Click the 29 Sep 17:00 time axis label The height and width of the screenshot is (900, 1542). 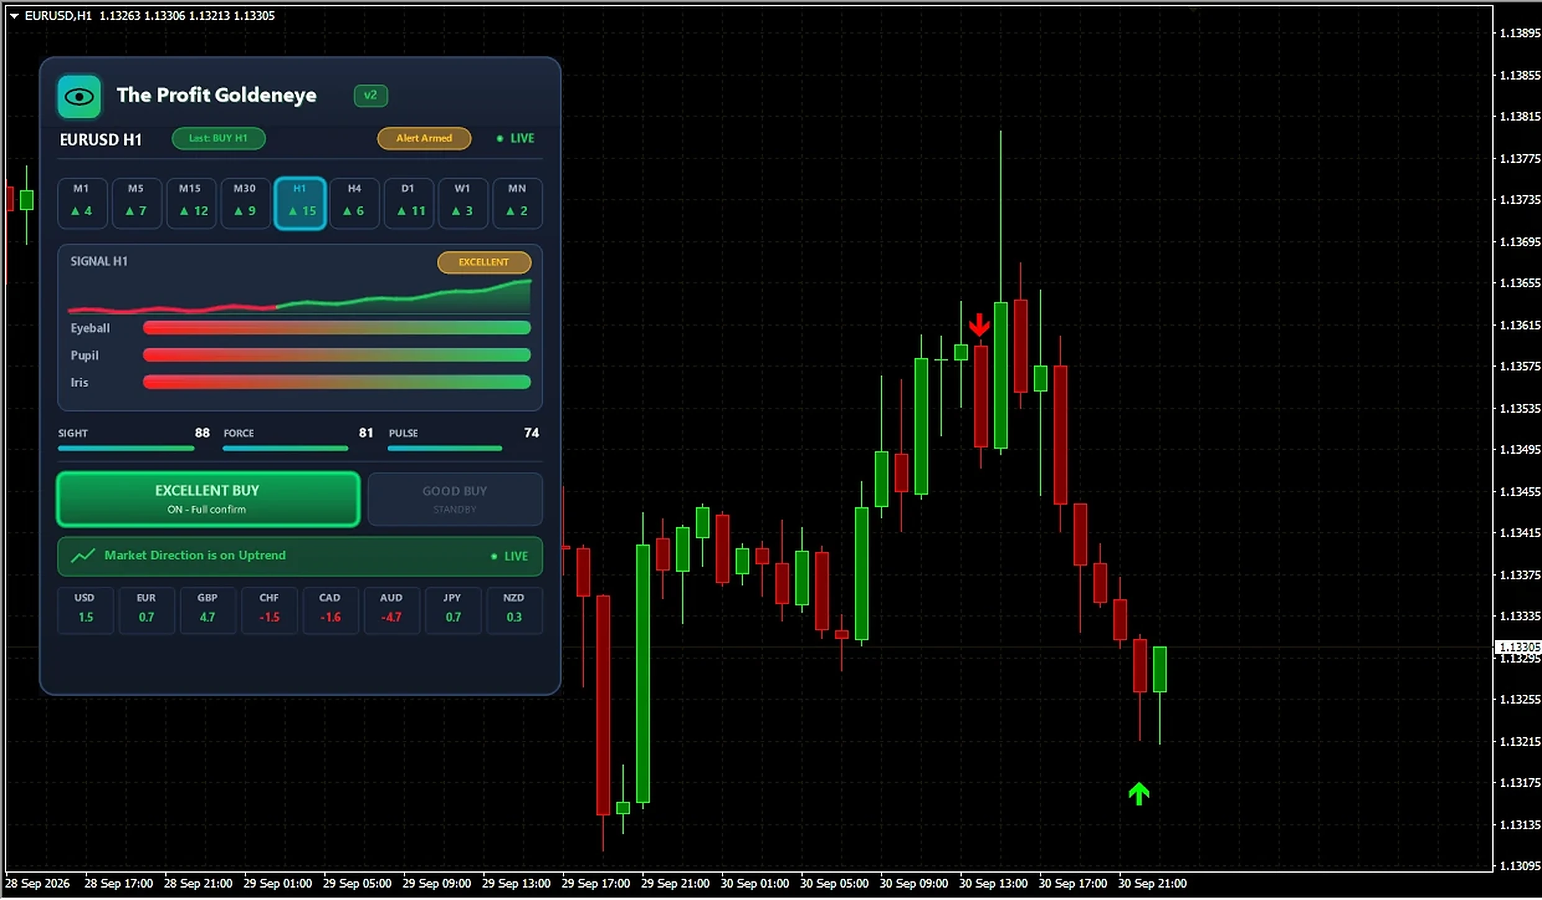pos(595,883)
